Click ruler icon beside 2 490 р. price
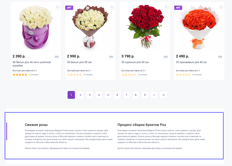This screenshot has height=166, width=232. pyautogui.click(x=220, y=57)
